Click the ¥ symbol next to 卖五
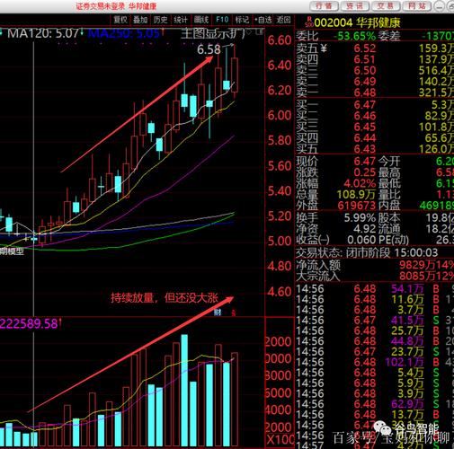 coord(324,48)
